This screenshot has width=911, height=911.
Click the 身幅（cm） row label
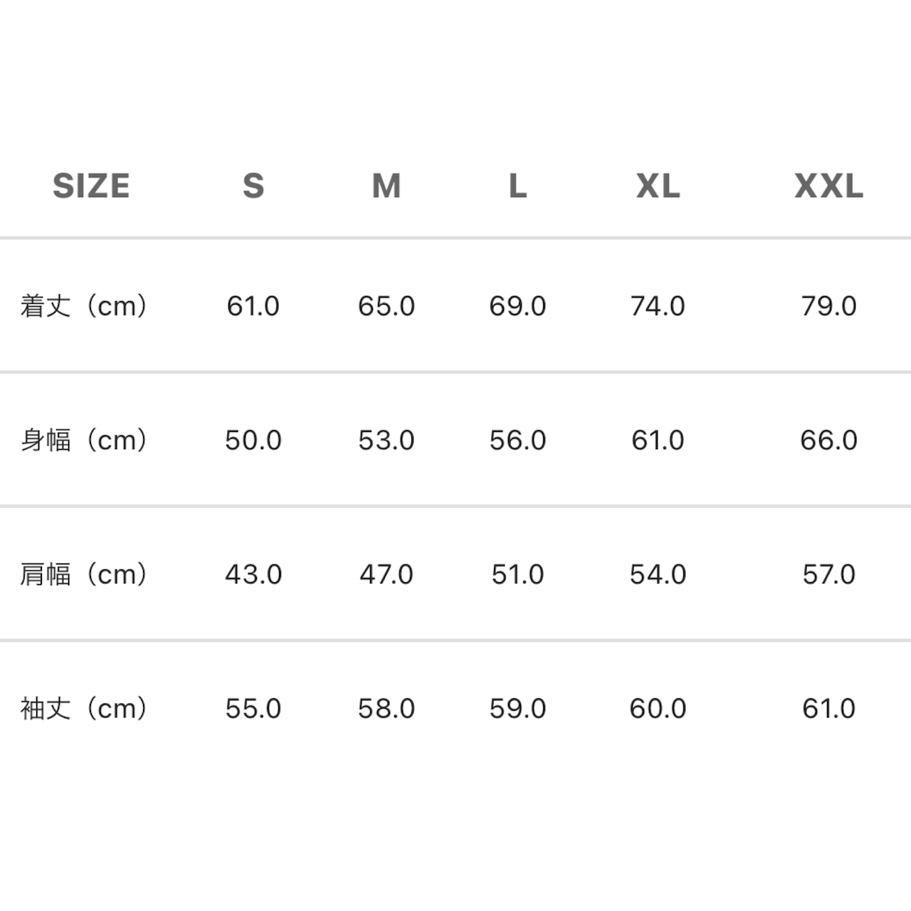pos(84,440)
